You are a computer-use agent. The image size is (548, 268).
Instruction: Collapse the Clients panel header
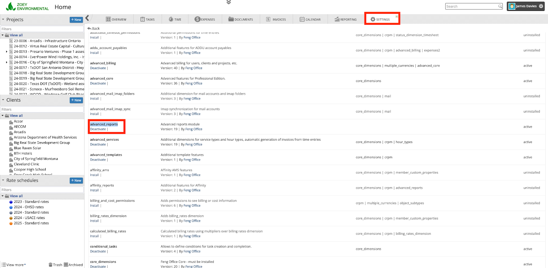[x=3, y=100]
